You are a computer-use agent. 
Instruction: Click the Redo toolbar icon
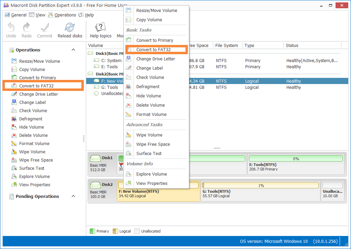point(26,27)
